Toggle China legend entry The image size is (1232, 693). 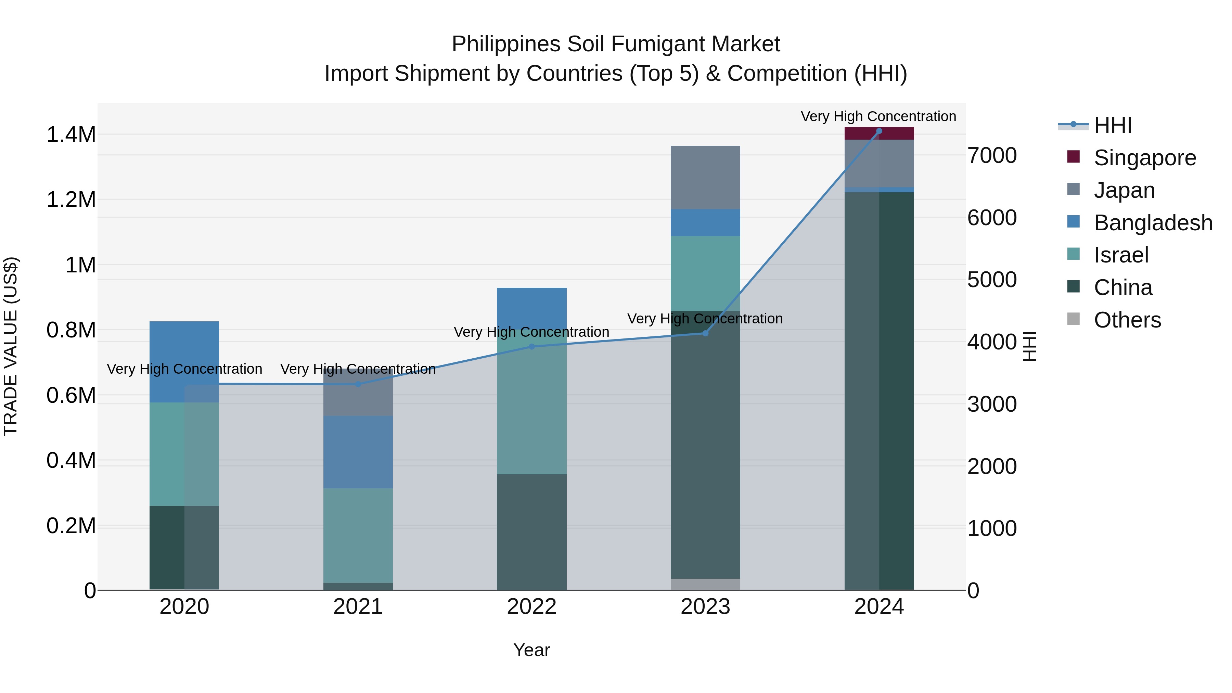pos(1109,287)
